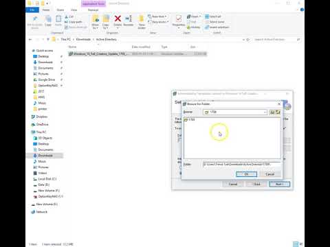Select This PC in the navigation pane
The height and width of the screenshot is (247, 330).
(x=41, y=132)
